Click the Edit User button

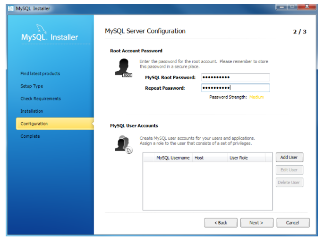click(289, 170)
